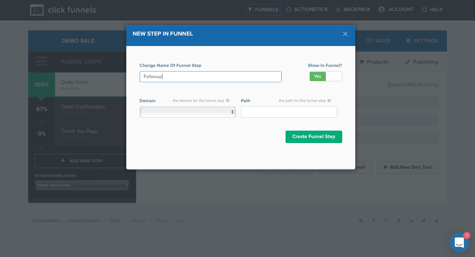Click the domain help question mark icon
475x257 pixels.
pos(228,100)
